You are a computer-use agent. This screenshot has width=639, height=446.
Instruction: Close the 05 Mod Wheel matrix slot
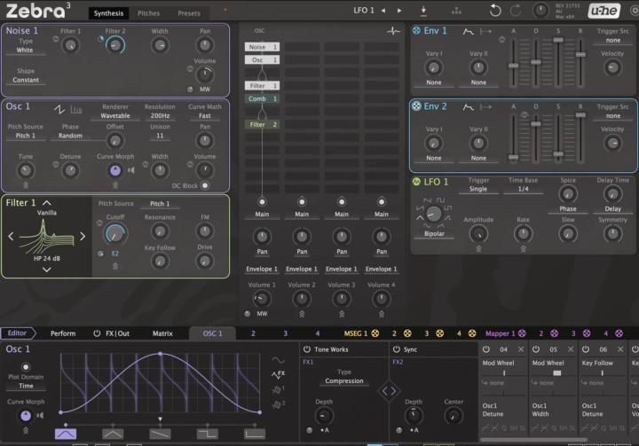[x=571, y=349]
